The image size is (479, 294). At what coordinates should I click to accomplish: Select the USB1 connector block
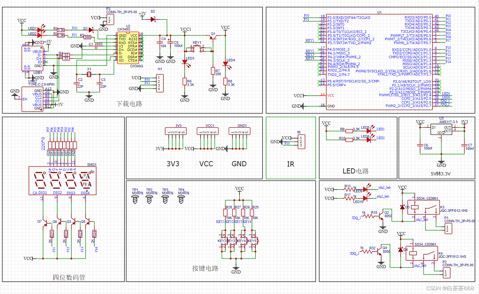32,58
